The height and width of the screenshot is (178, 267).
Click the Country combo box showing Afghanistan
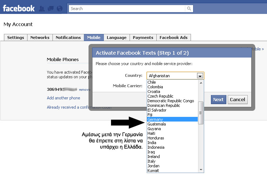point(175,76)
